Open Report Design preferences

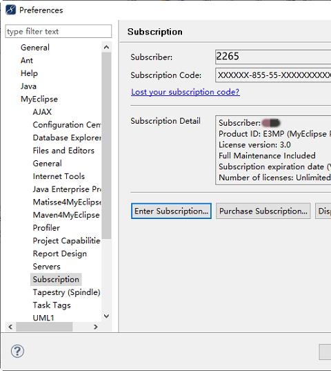coord(60,254)
